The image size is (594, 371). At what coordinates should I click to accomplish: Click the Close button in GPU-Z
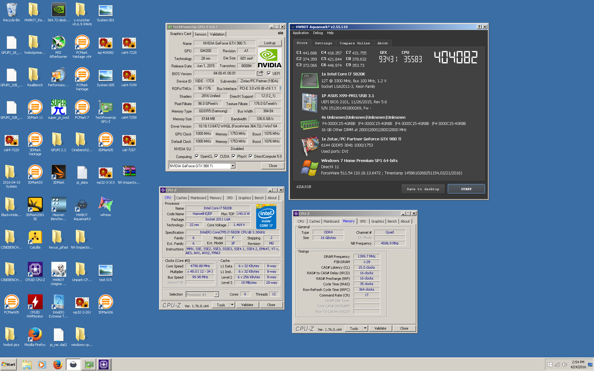pyautogui.click(x=273, y=166)
